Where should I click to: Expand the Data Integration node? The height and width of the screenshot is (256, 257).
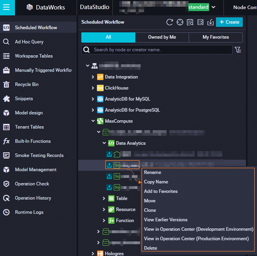[93, 77]
